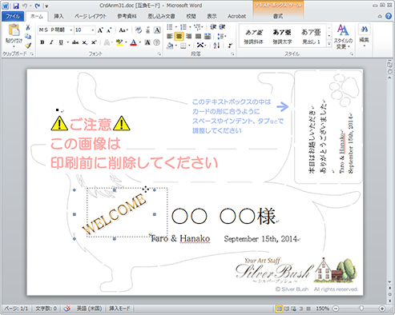Toggle center text alignment
This screenshot has width=395, height=315.
point(179,36)
